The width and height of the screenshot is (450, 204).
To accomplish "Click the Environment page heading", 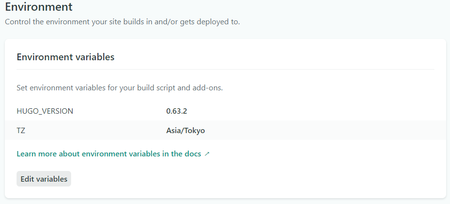I will point(38,7).
